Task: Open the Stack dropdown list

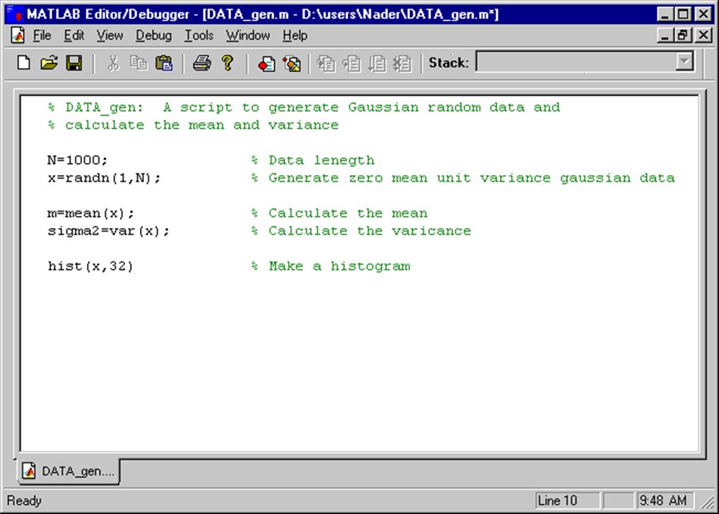Action: pyautogui.click(x=684, y=62)
